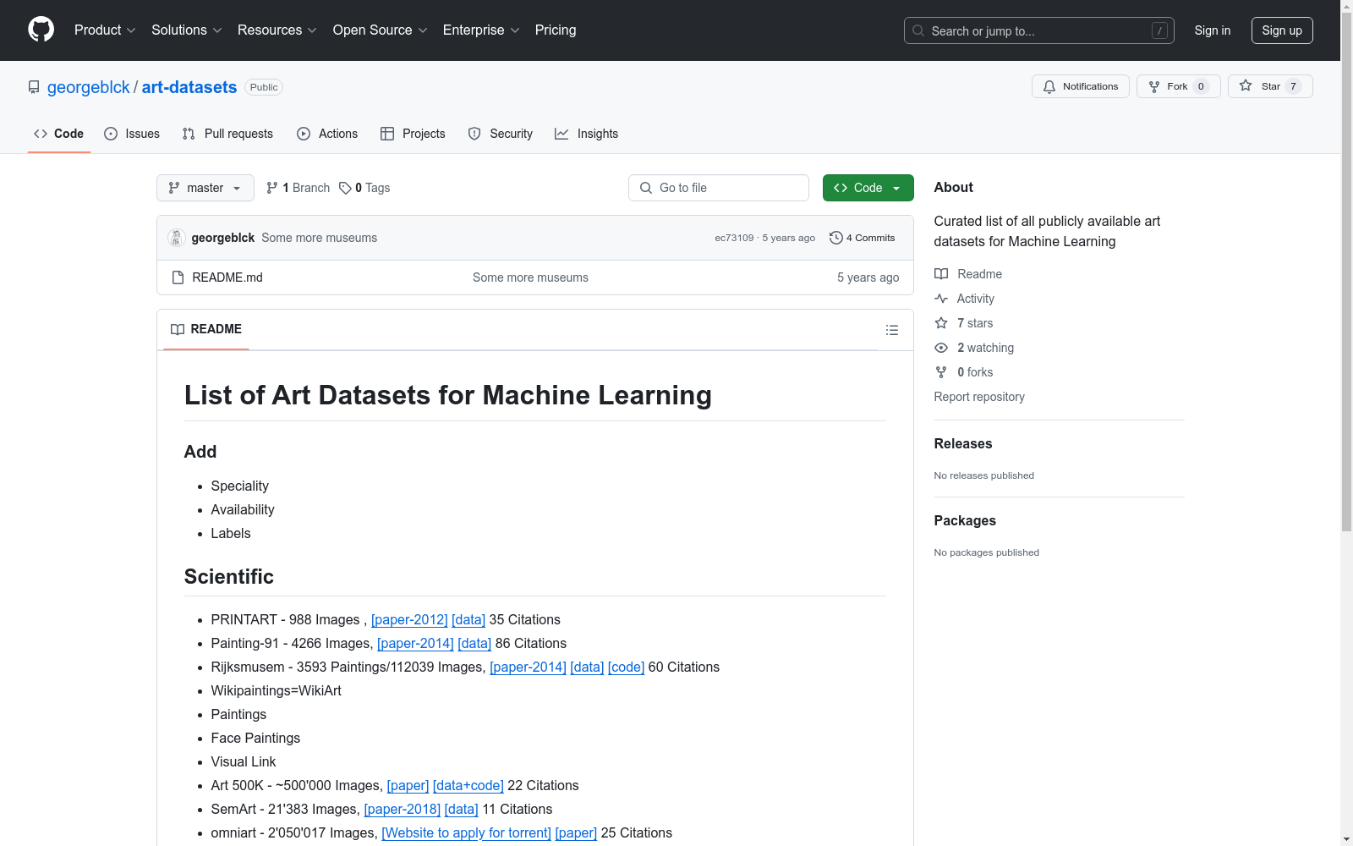Click the README book icon in tab header
The width and height of the screenshot is (1353, 846).
(x=178, y=329)
